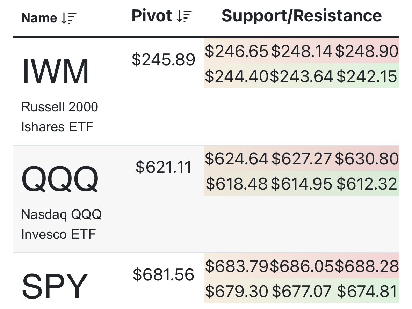Click the Pivot column header

click(152, 16)
